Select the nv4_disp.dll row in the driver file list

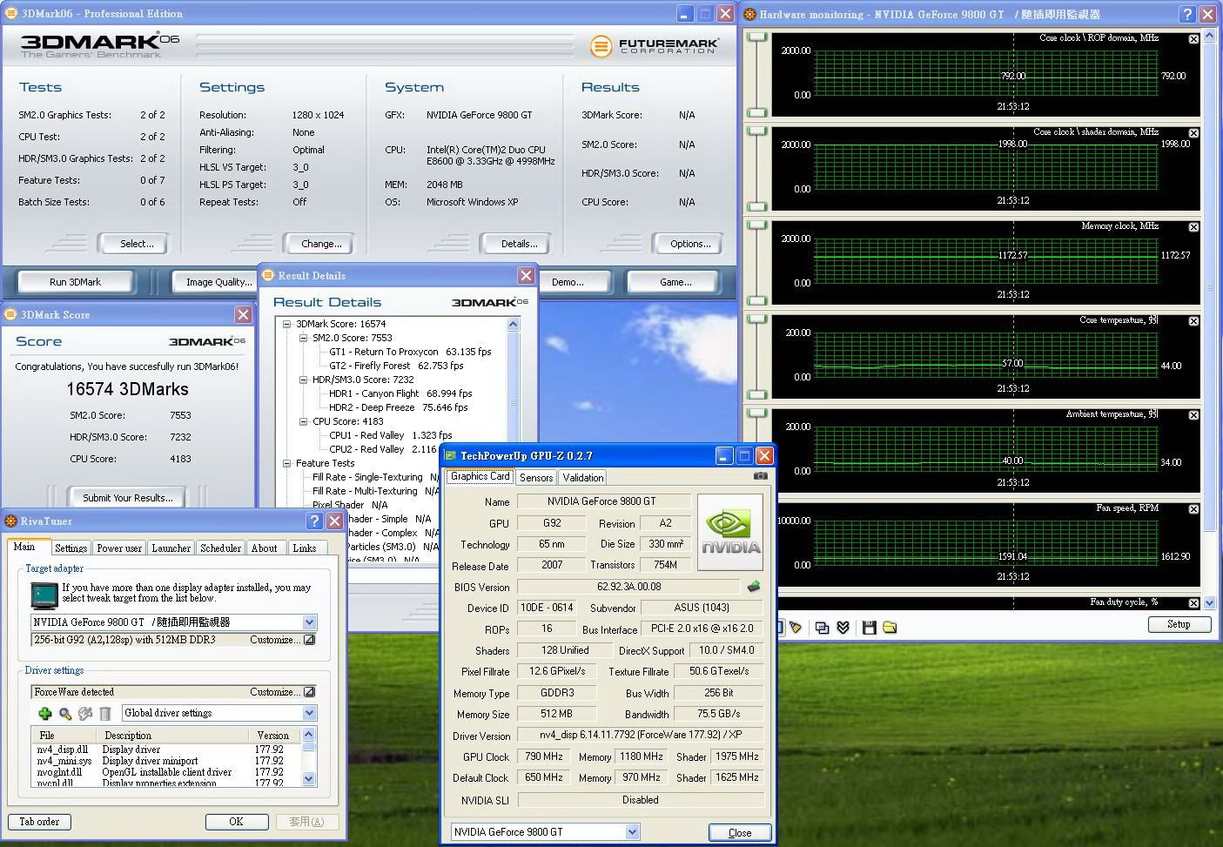(165, 750)
